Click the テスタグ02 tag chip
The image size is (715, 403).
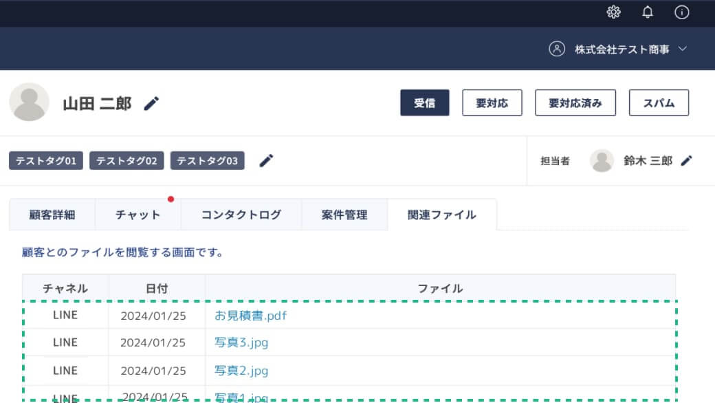pos(126,161)
